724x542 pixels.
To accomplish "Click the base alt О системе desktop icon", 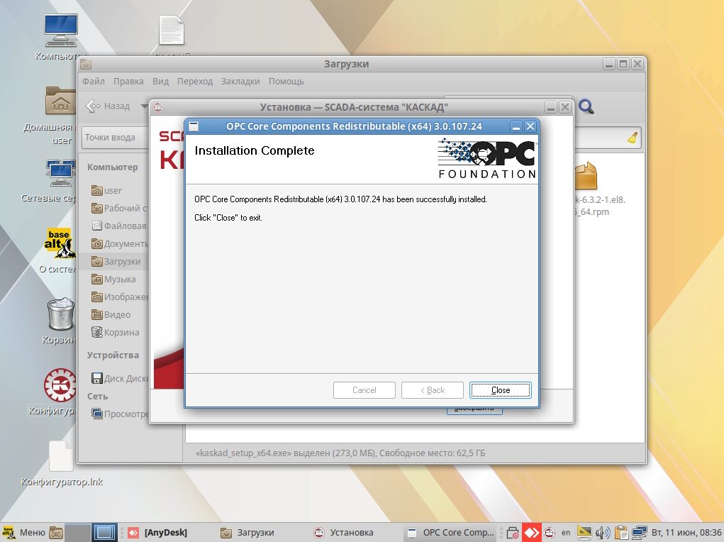I will tap(60, 244).
